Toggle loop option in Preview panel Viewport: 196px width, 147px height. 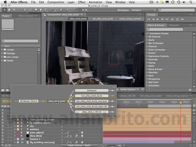click(x=178, y=19)
